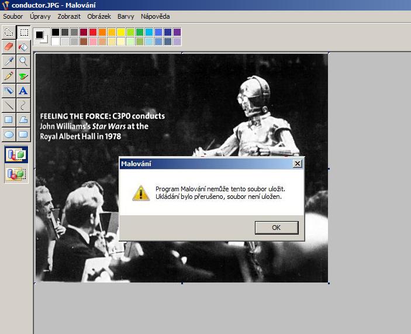Choose the lime green color swatch
The height and width of the screenshot is (334, 411).
[x=130, y=32]
